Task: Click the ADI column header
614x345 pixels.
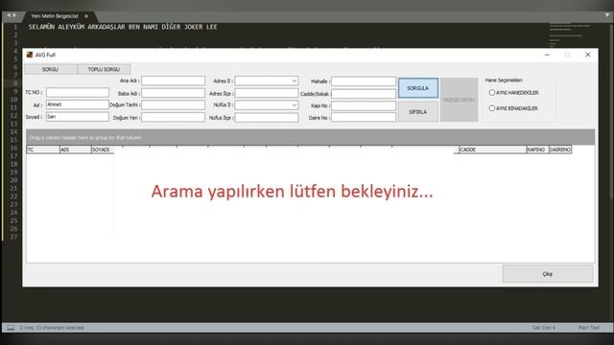Action: pos(75,149)
